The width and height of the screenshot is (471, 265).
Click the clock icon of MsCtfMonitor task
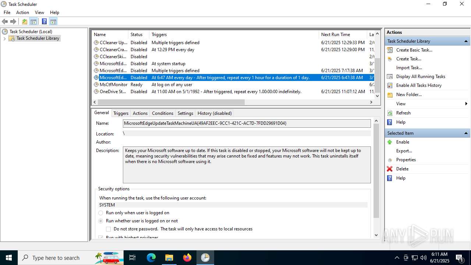96,85
